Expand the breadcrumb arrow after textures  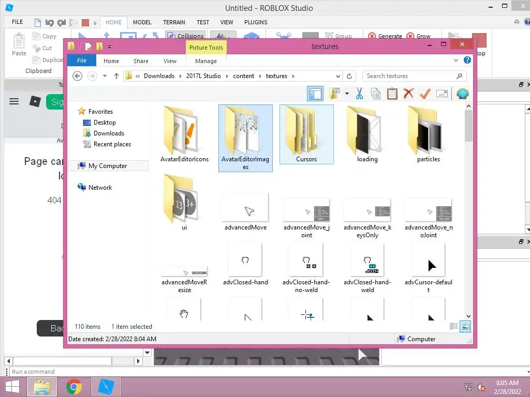(x=293, y=76)
